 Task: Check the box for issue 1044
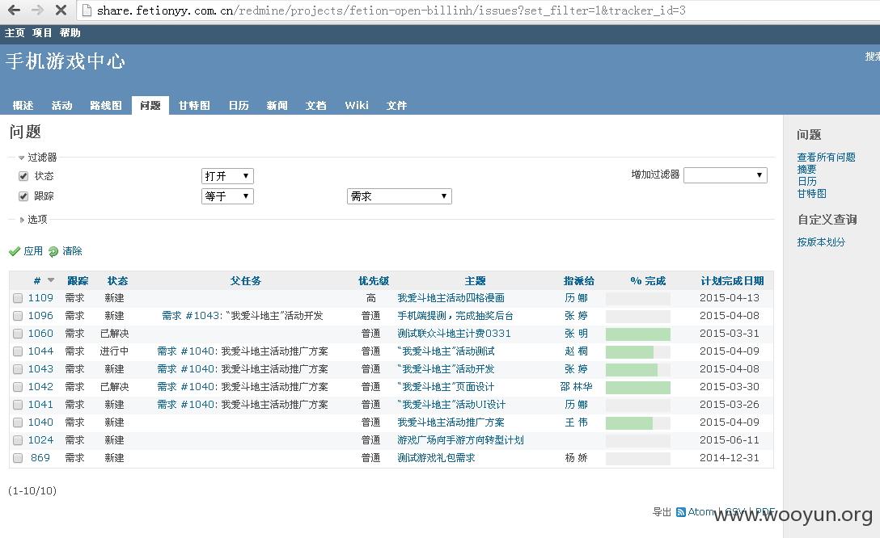coord(18,351)
